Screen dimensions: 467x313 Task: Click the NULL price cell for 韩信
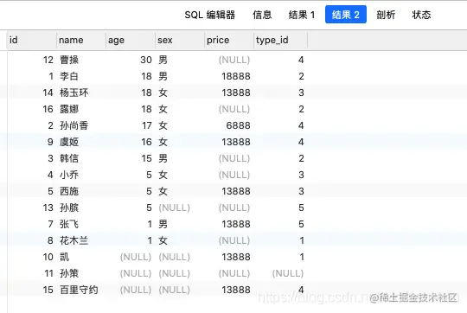click(x=234, y=158)
